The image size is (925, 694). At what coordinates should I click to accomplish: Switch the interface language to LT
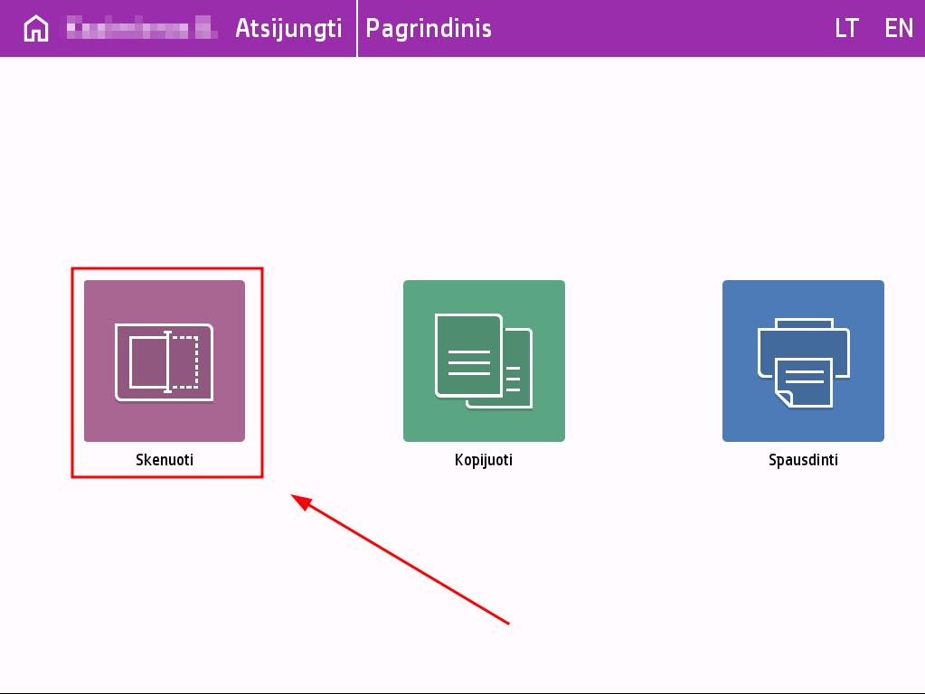(x=846, y=29)
